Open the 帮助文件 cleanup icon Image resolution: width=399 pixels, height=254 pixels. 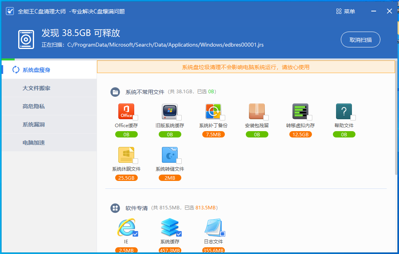344,111
